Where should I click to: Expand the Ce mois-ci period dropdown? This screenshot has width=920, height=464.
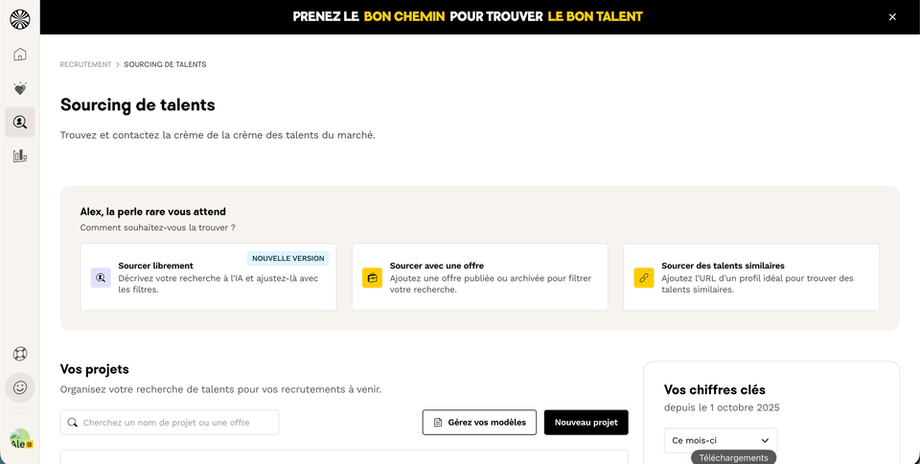coord(720,440)
